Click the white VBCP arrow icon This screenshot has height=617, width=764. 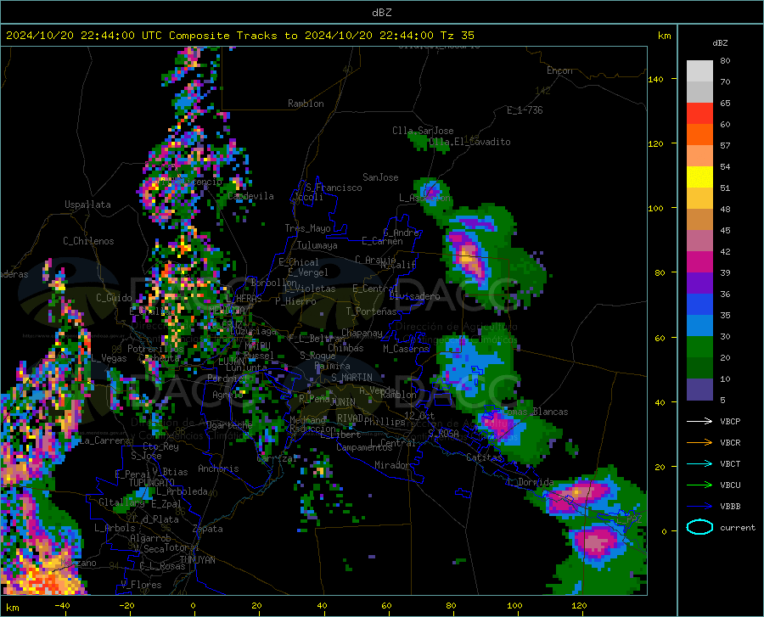pyautogui.click(x=699, y=421)
